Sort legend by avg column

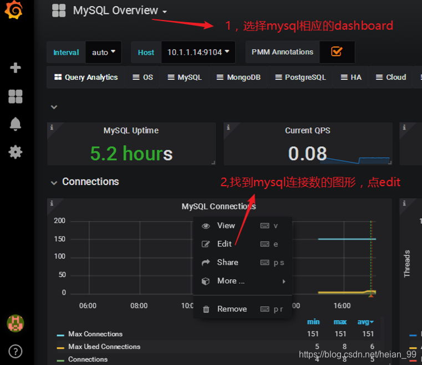[365, 322]
